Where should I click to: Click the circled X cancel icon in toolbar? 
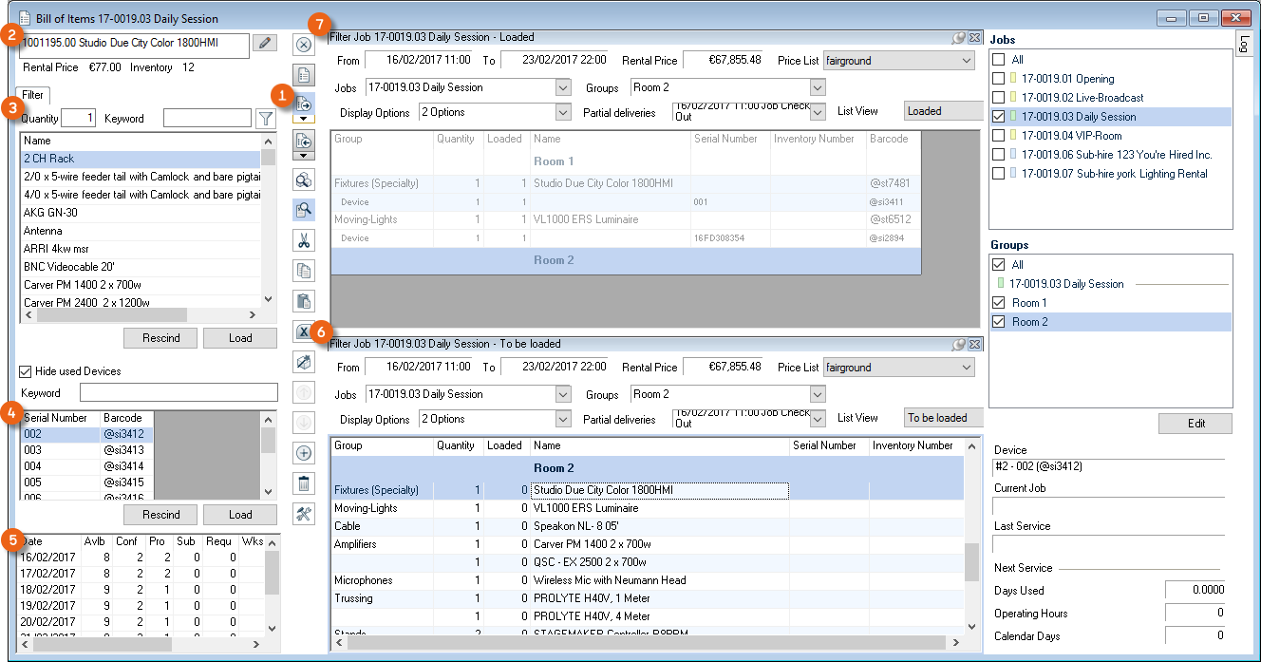tap(304, 44)
